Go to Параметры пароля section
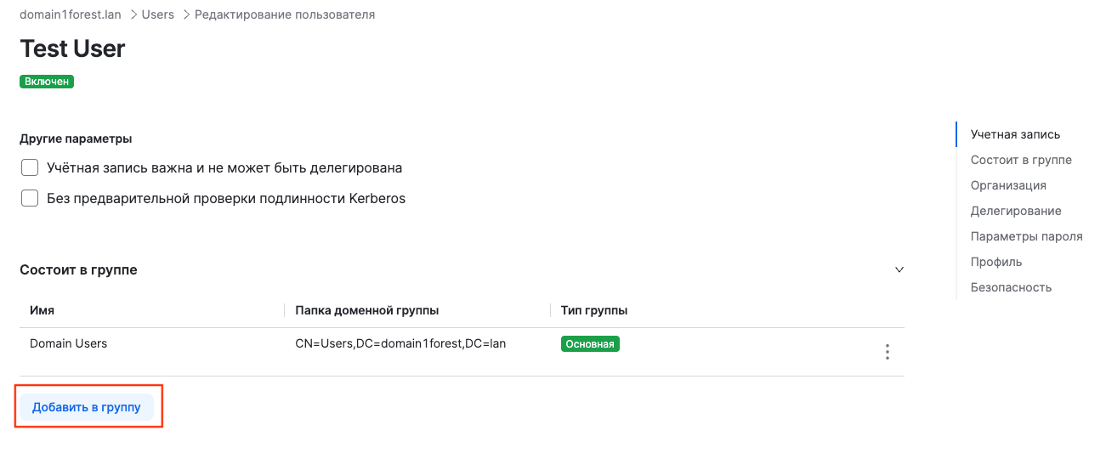 pos(1026,236)
